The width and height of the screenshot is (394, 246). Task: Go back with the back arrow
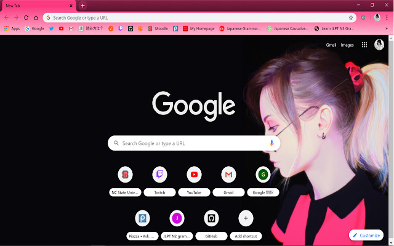[x=6, y=18]
